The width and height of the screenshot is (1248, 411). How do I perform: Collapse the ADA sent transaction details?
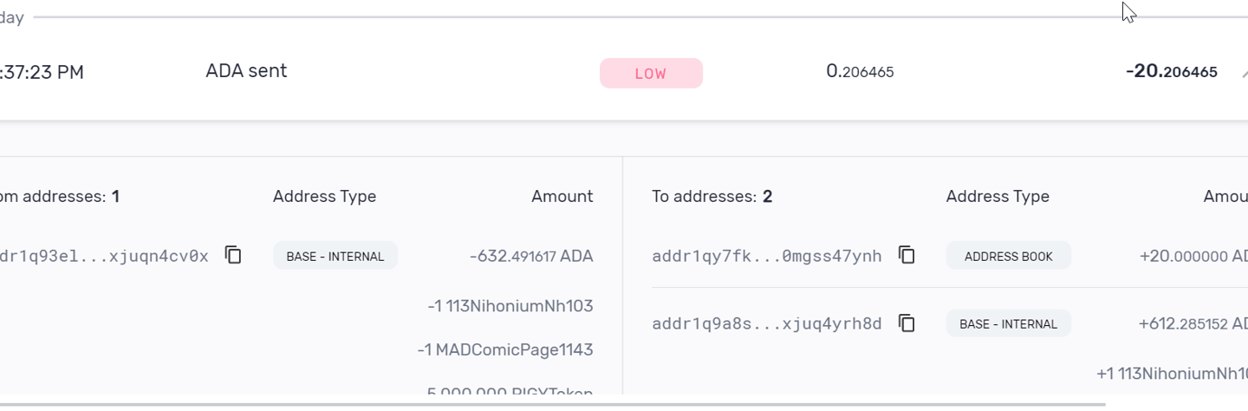click(1243, 74)
